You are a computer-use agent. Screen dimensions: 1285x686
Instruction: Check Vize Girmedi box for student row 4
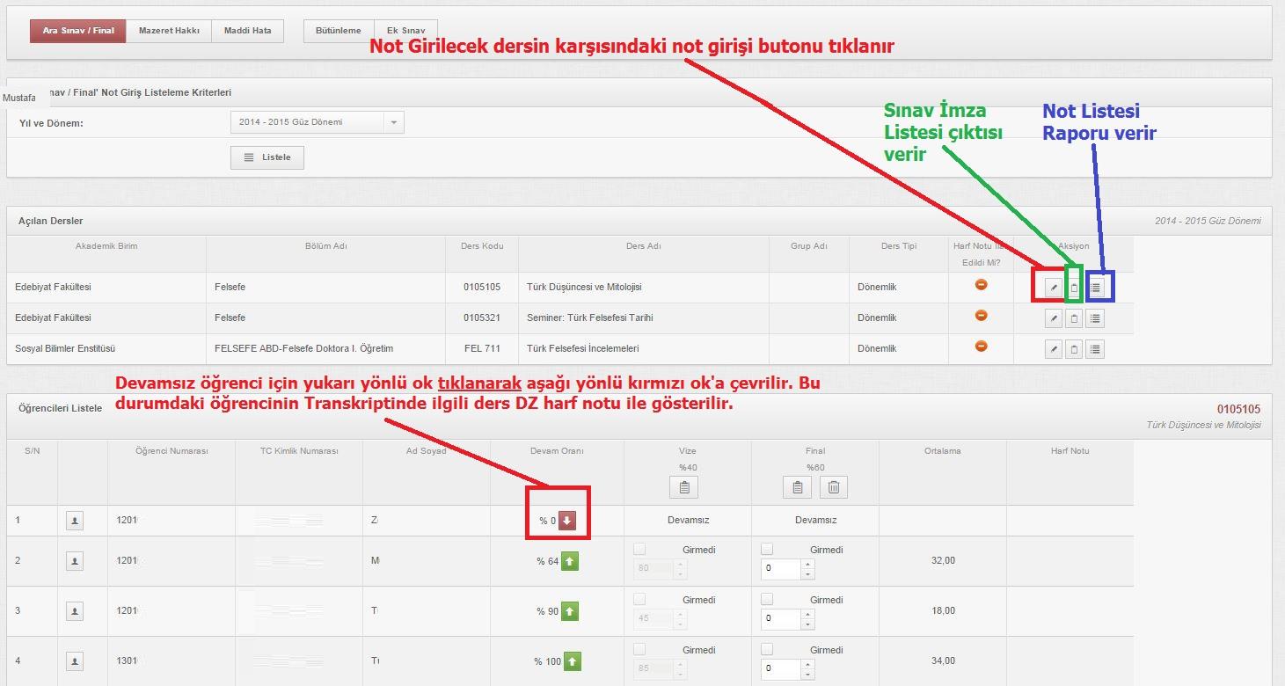pos(639,649)
